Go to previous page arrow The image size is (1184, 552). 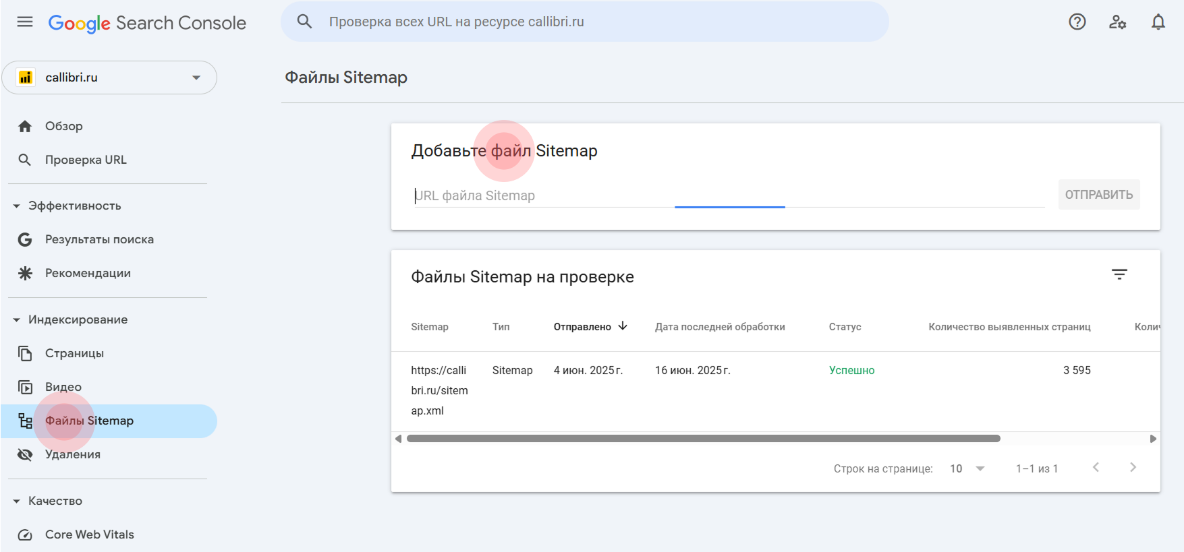point(1096,468)
